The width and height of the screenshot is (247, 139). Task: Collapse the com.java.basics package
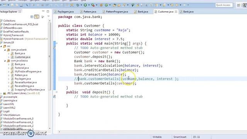tap(5, 61)
